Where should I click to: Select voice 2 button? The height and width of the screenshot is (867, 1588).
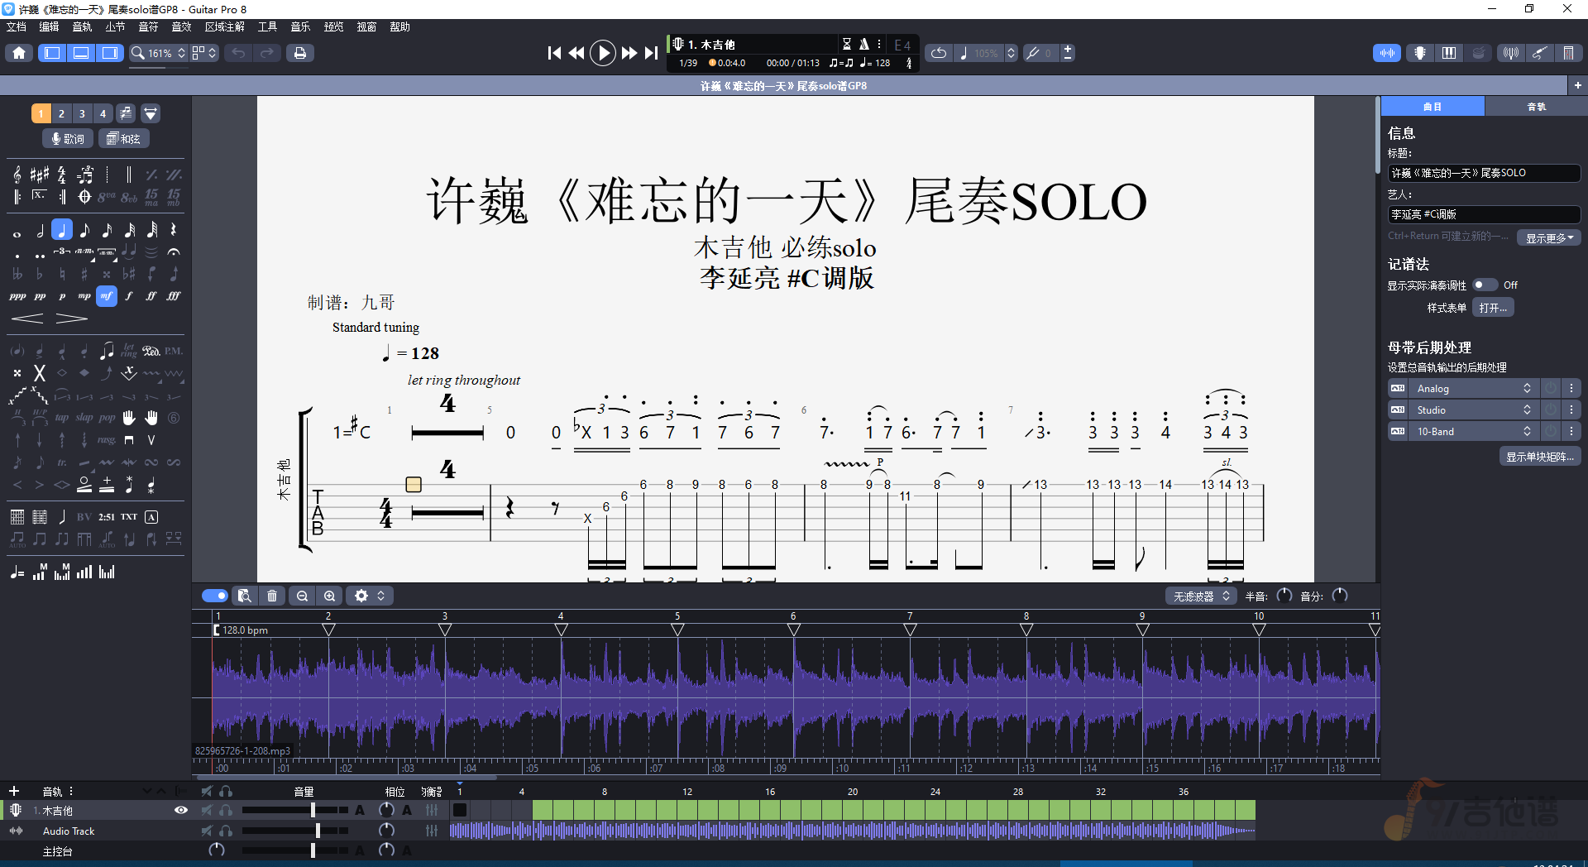point(61,114)
